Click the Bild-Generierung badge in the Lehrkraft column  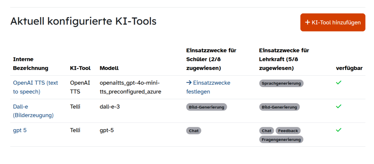(x=279, y=107)
